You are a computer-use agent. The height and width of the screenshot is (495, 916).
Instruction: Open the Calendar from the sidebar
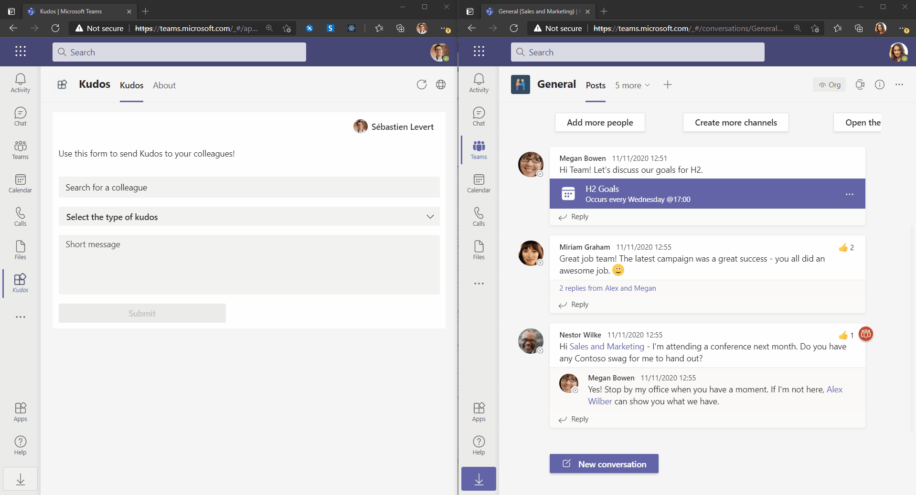tap(20, 182)
